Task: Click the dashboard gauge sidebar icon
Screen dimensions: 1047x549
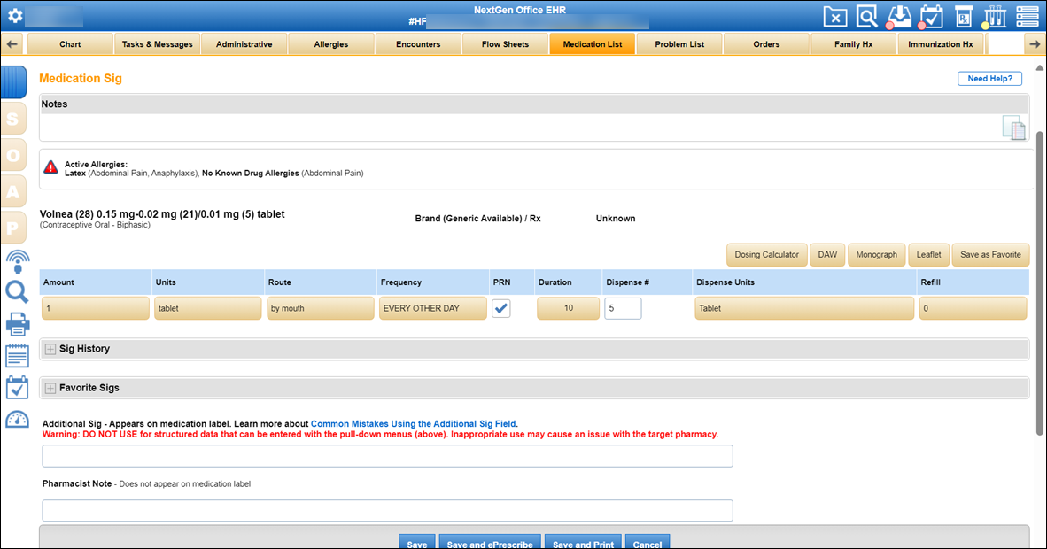Action: pyautogui.click(x=18, y=419)
